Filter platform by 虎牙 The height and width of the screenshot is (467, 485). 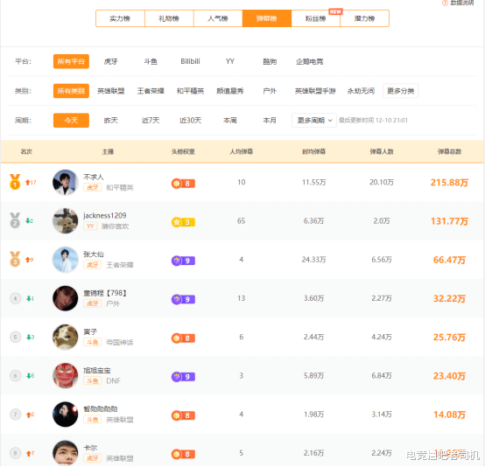(110, 61)
